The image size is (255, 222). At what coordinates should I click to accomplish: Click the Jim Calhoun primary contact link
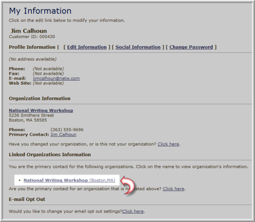click(x=63, y=134)
